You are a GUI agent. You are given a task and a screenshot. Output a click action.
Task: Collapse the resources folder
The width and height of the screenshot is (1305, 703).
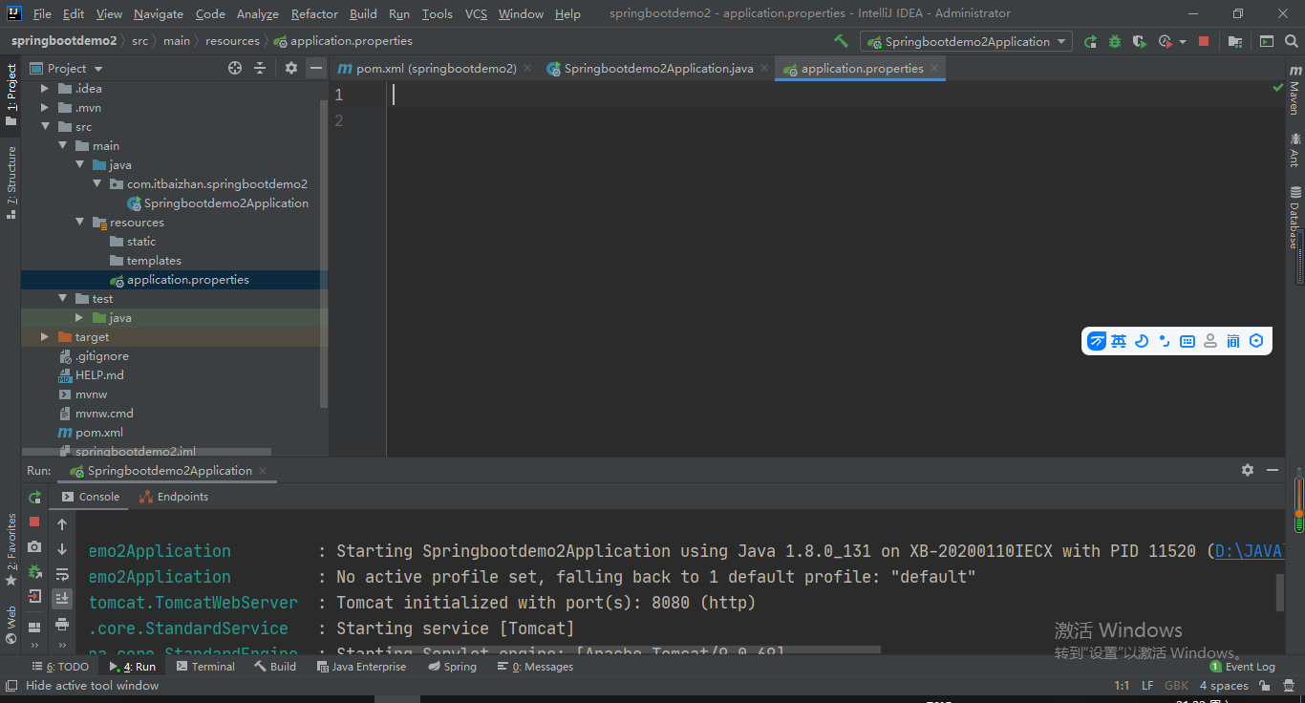click(x=80, y=222)
